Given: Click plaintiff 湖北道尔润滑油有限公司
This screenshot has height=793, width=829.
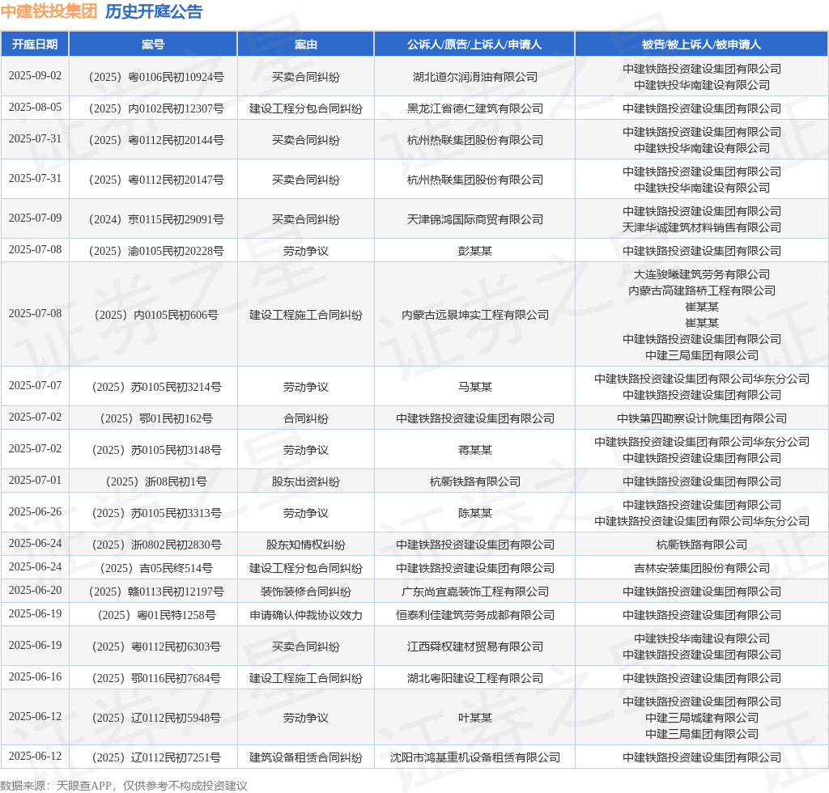Looking at the screenshot, I should point(474,77).
